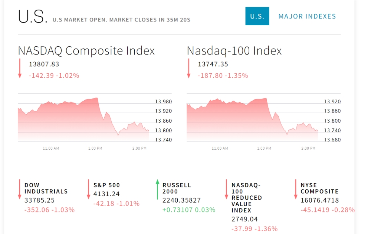Open the Dow Industrials index link
Viewport: 371px width, 234px height.
[46, 188]
